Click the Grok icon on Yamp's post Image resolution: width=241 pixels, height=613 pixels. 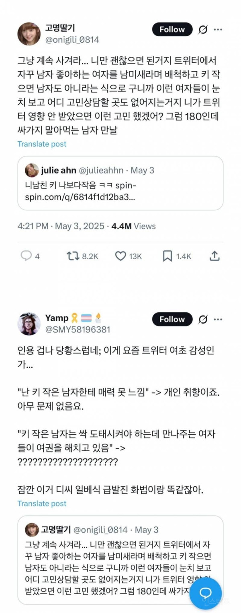coord(203,320)
